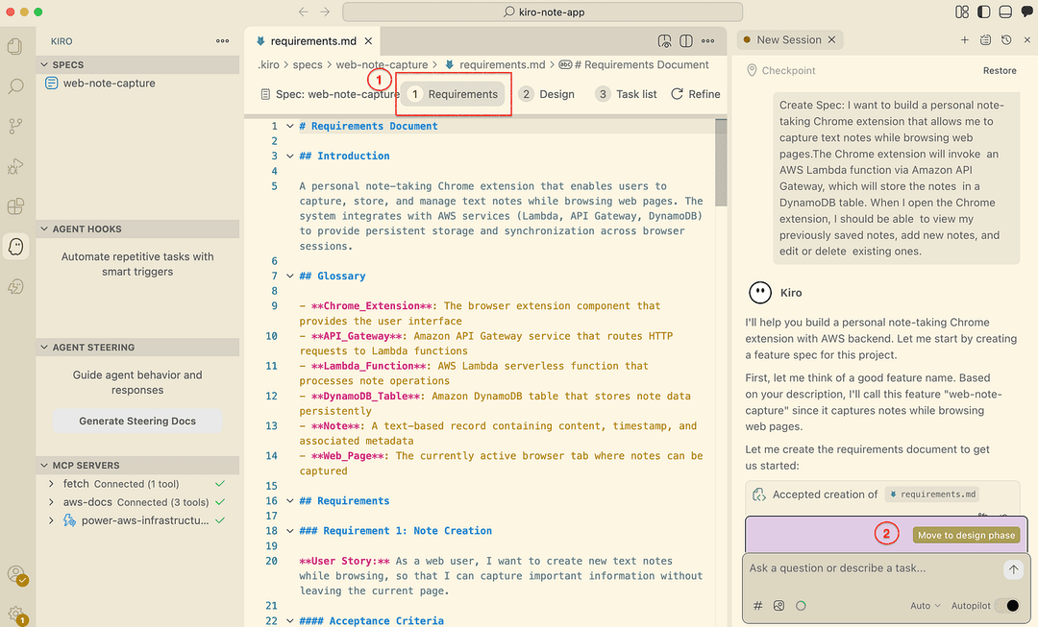Viewport: 1038px width, 627px height.
Task: Open editor more actions ellipsis
Action: point(707,41)
